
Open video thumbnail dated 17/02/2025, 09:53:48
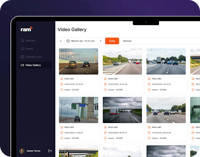click(166, 110)
